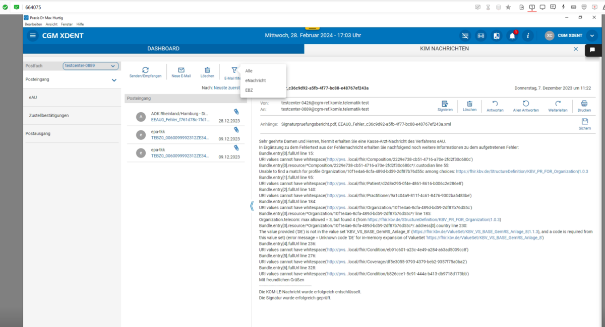Viewport: 605px width, 327px height.
Task: Open the hamburger navigation menu
Action: (x=33, y=36)
